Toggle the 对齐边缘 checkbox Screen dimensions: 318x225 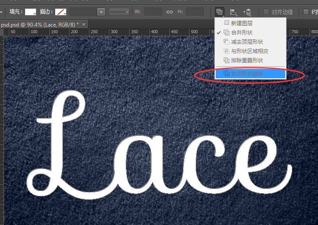266,12
